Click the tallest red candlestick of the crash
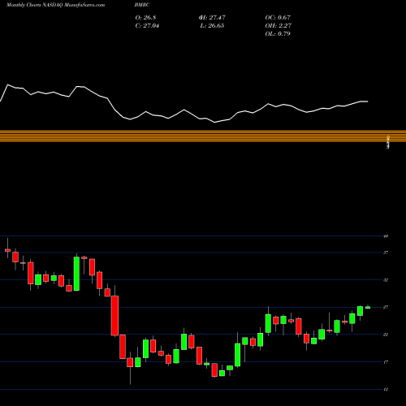Viewport: 406px width, 406px height. coord(114,316)
